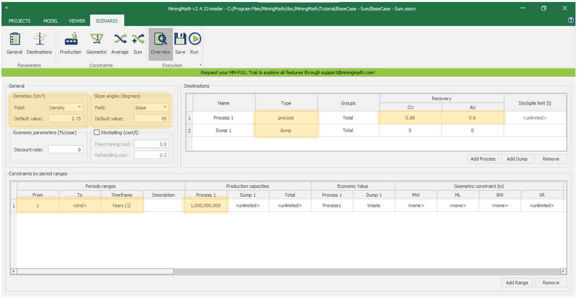Click the constraints table horizontal scrollbar
This screenshot has width=577, height=299.
coord(95,271)
